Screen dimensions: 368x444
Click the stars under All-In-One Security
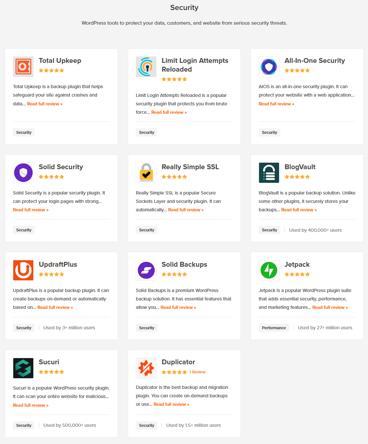point(297,70)
